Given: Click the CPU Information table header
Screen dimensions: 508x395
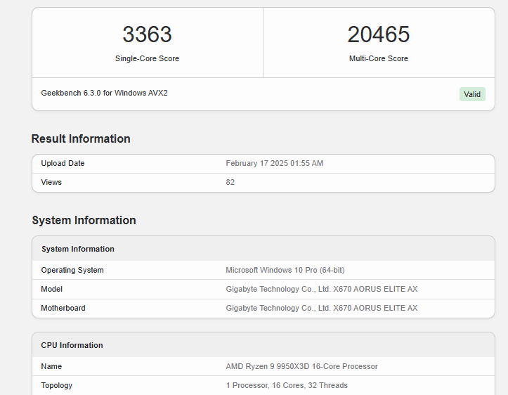Looking at the screenshot, I should tap(72, 345).
